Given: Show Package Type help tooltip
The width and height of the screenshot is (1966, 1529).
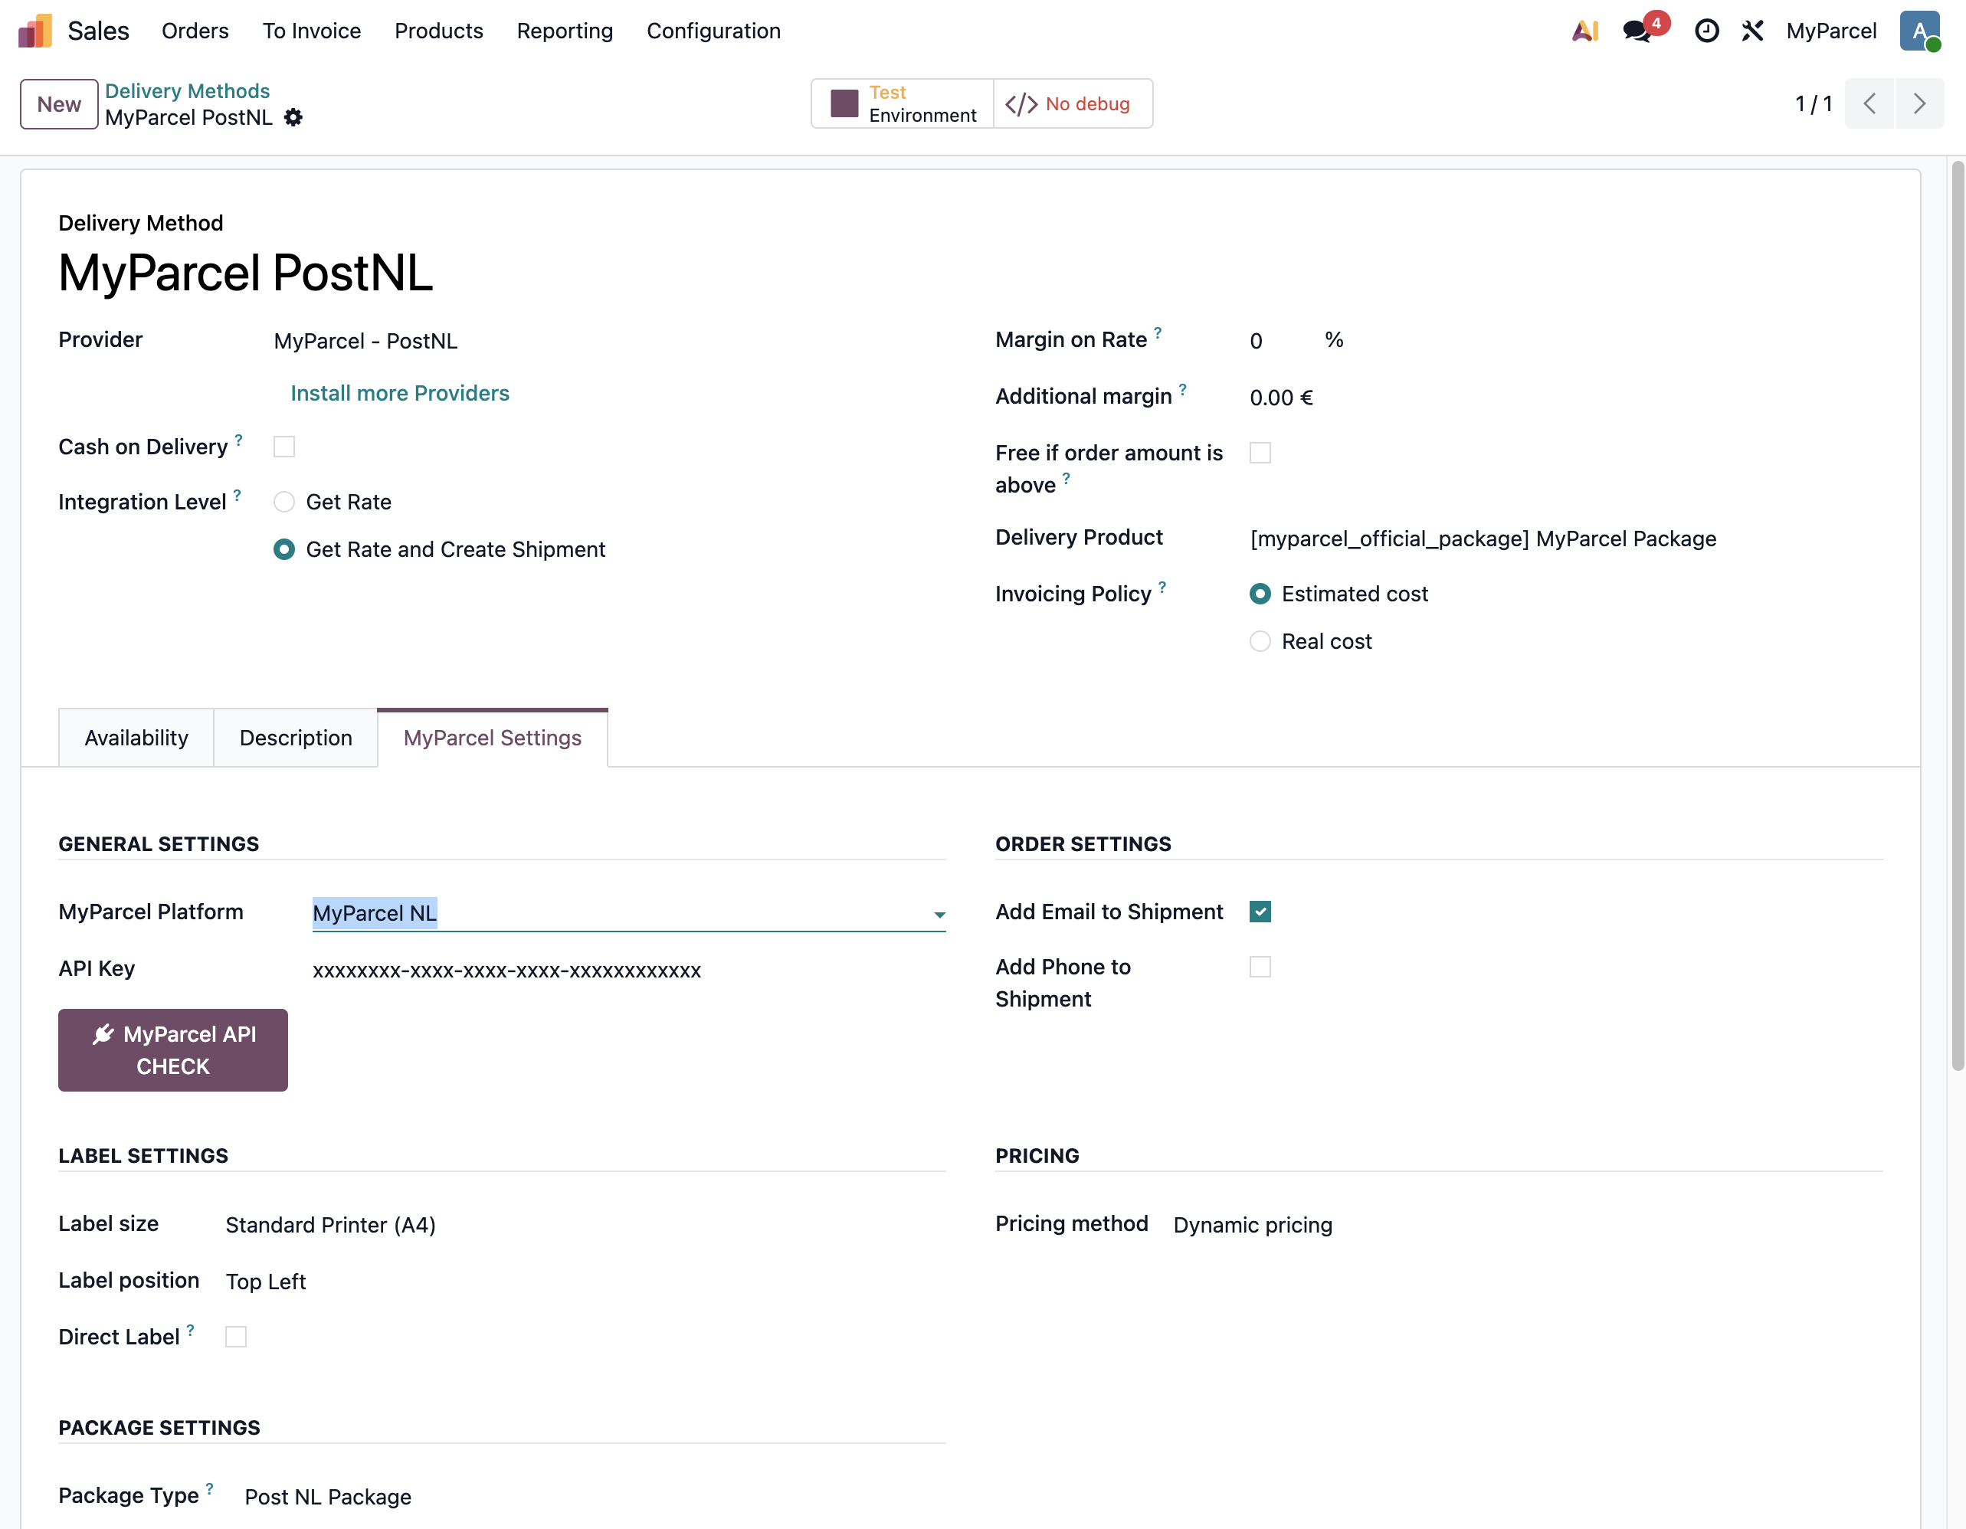Looking at the screenshot, I should tap(209, 1488).
